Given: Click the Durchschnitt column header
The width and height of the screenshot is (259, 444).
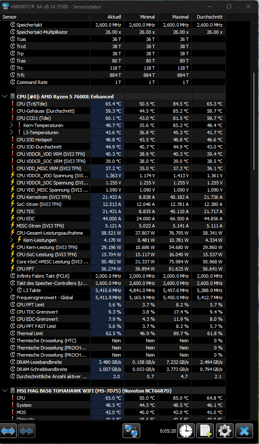Looking at the screenshot, I should [x=209, y=17].
